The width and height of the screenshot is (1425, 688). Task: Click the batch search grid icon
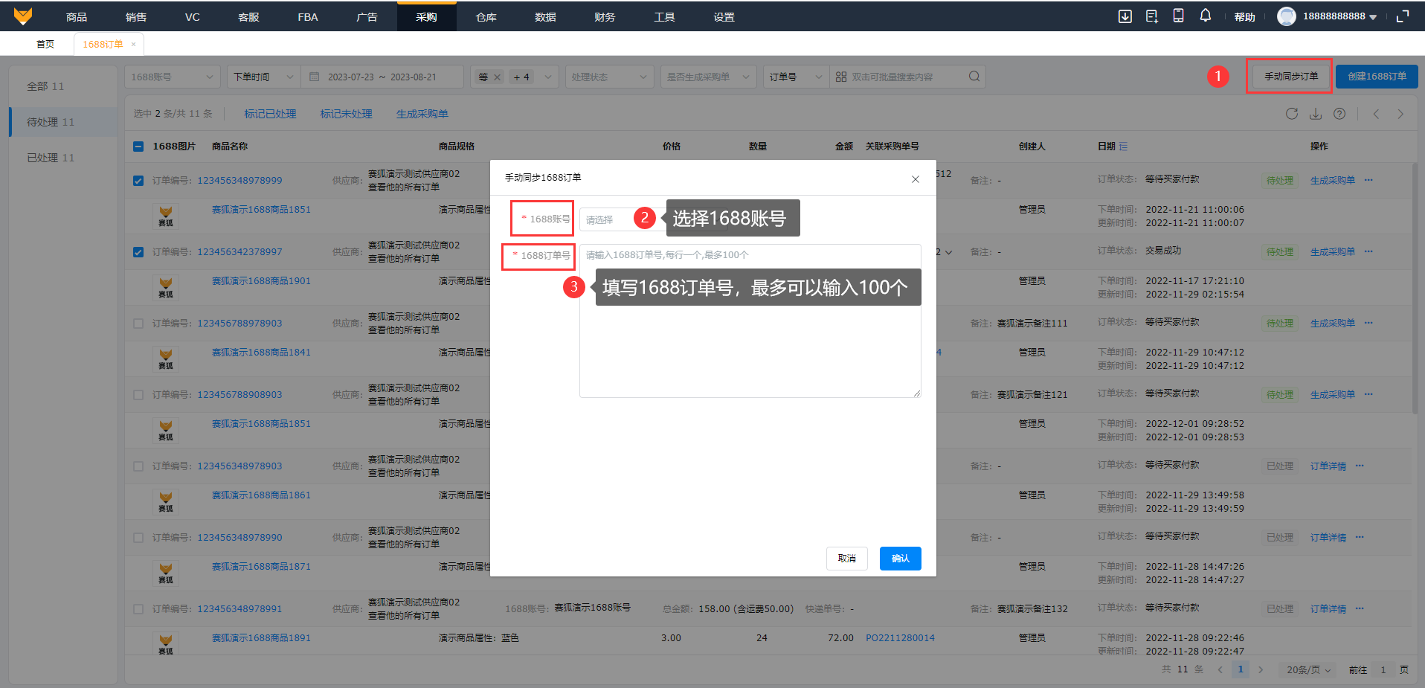coord(841,77)
